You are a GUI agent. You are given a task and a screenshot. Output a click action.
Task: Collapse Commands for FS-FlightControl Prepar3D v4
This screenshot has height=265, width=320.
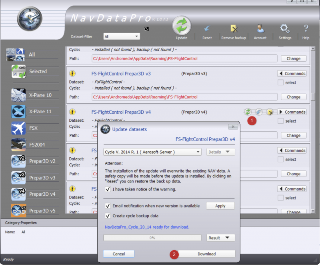pyautogui.click(x=292, y=112)
